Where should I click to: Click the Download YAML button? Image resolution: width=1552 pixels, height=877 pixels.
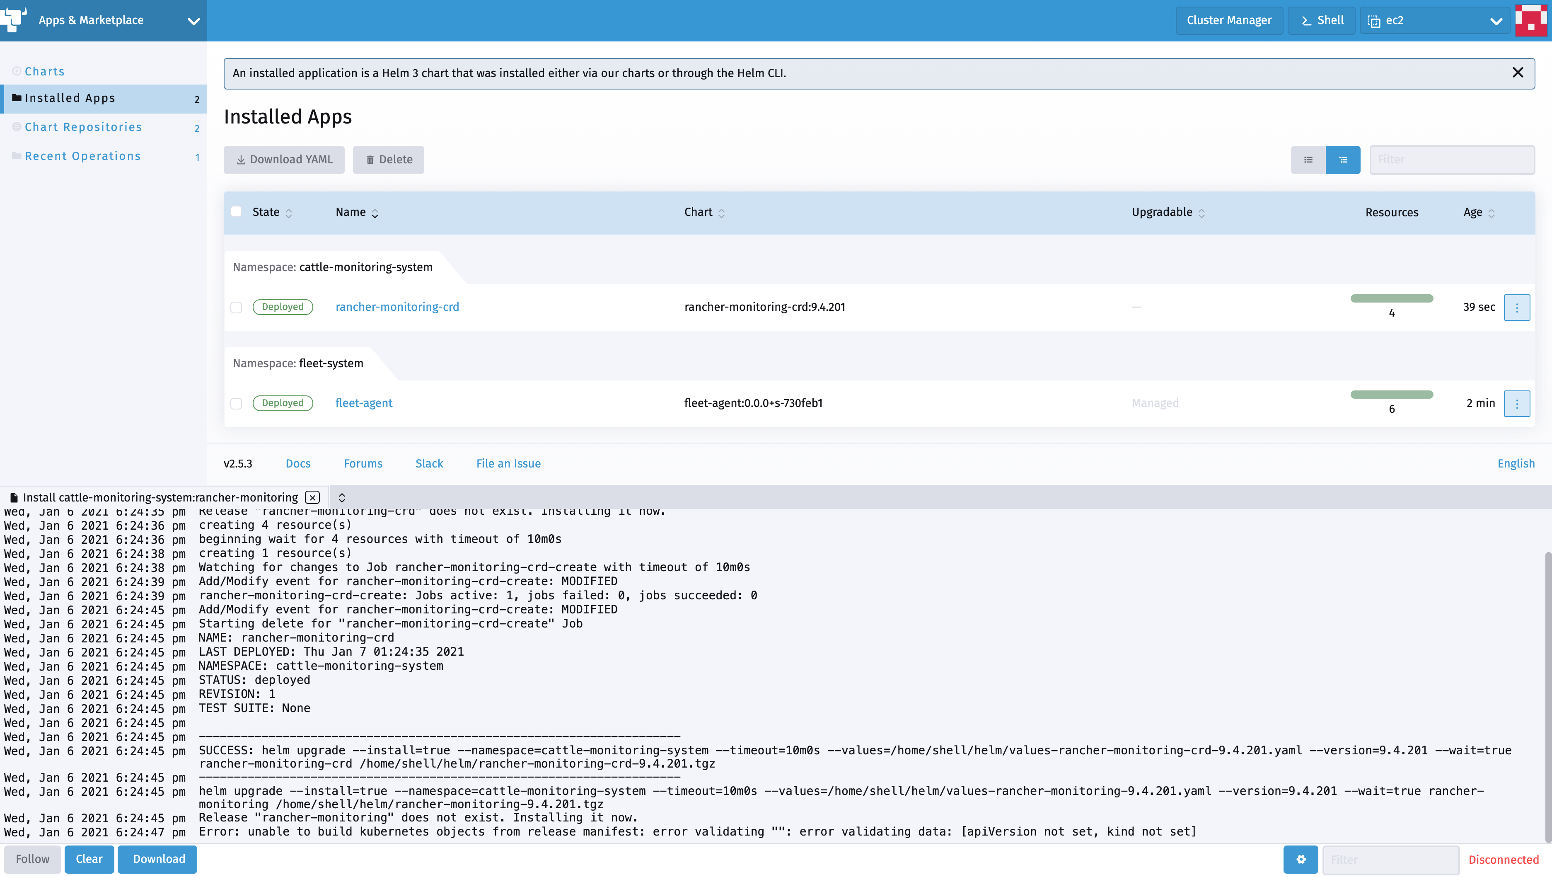coord(284,160)
